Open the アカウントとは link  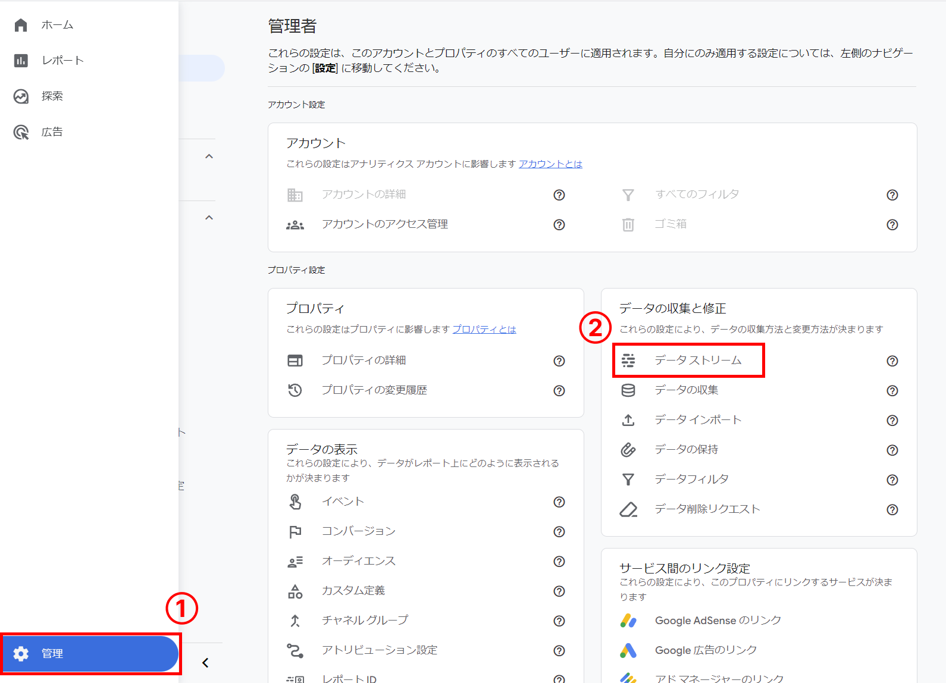(550, 164)
